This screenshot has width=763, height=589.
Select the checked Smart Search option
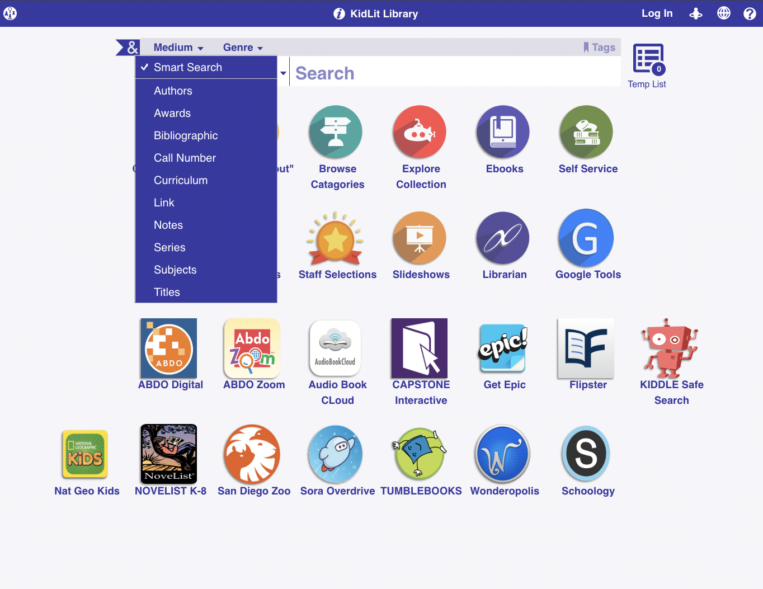[206, 67]
